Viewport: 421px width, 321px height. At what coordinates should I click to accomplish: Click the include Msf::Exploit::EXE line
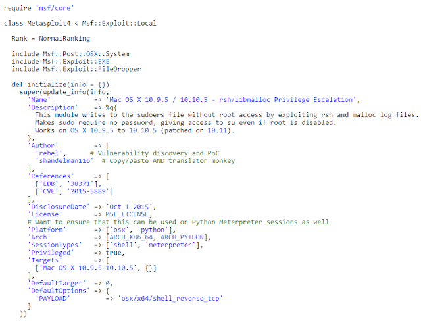(61, 61)
